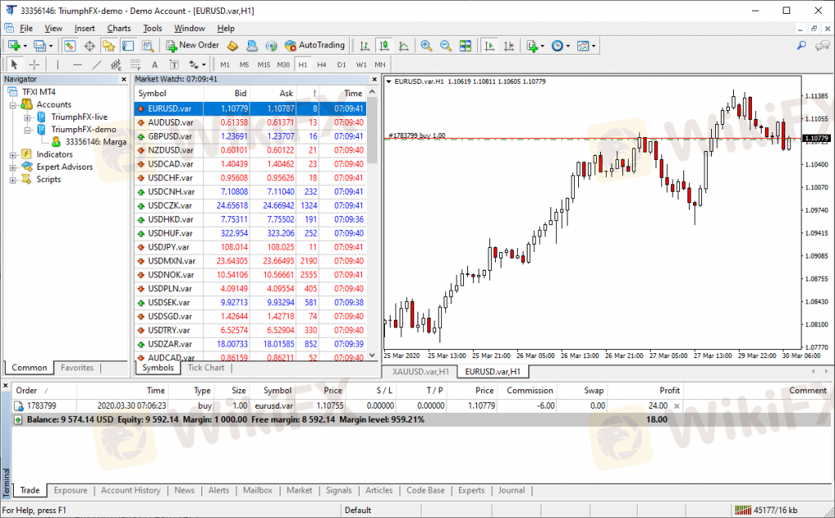Viewport: 835px width, 518px height.
Task: Expand the Expert Advisors tree node
Action: tap(14, 166)
